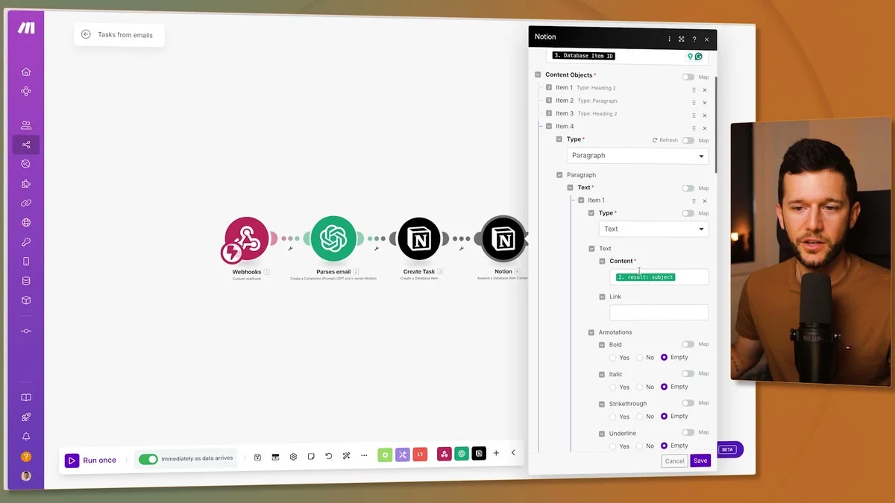895x503 pixels.
Task: Click the '3. Database Item ID' mapped value
Action: pyautogui.click(x=582, y=55)
